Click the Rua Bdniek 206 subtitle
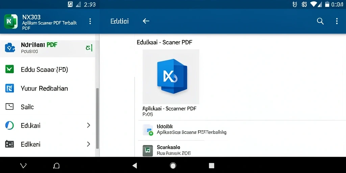This screenshot has height=173, width=346. [174, 153]
